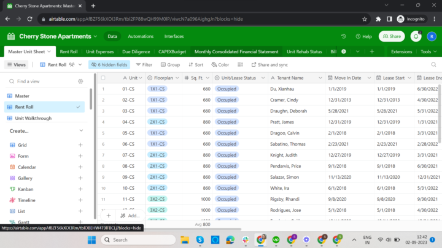The width and height of the screenshot is (442, 248).
Task: Toggle the Views sidebar
Action: pos(17,64)
